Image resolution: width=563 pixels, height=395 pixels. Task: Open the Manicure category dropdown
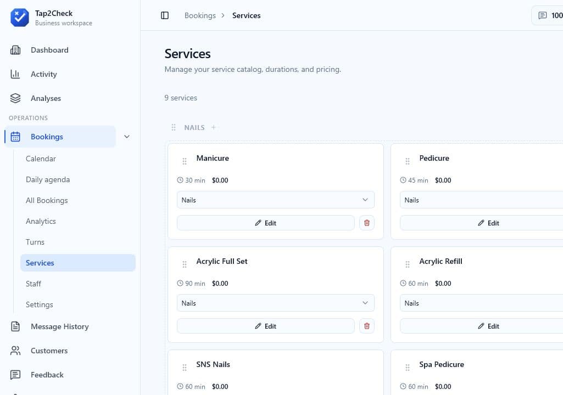click(x=275, y=200)
